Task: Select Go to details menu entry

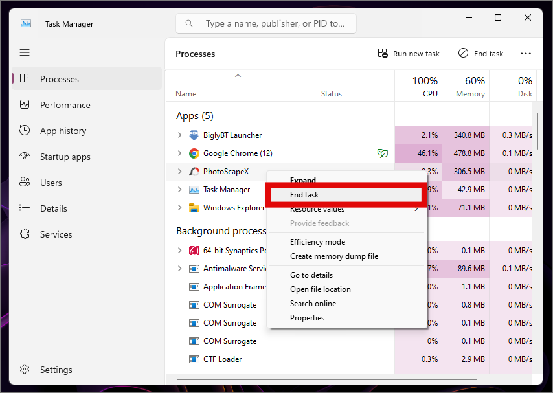Action: click(346, 275)
